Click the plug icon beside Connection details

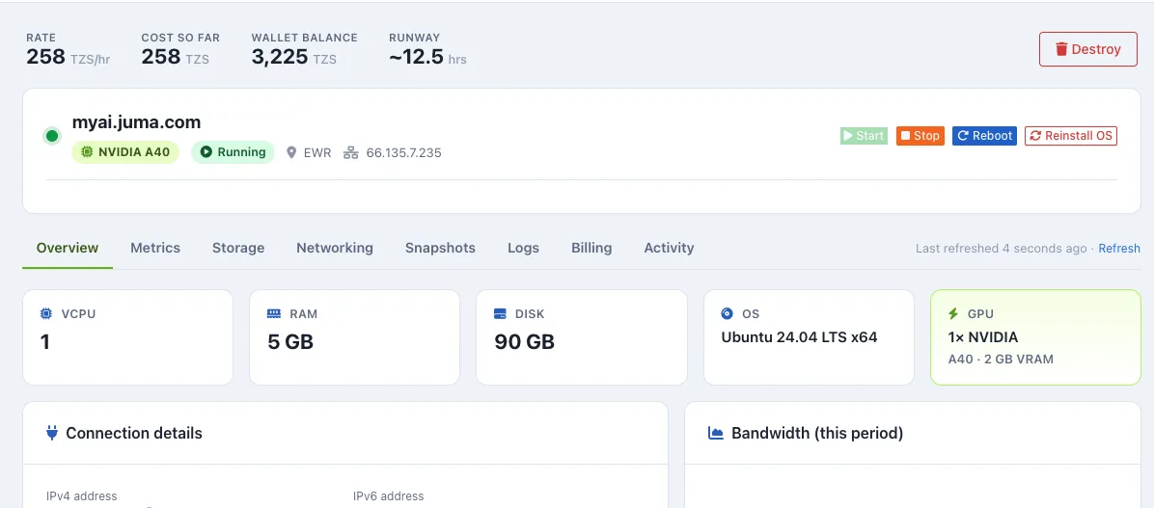click(51, 433)
